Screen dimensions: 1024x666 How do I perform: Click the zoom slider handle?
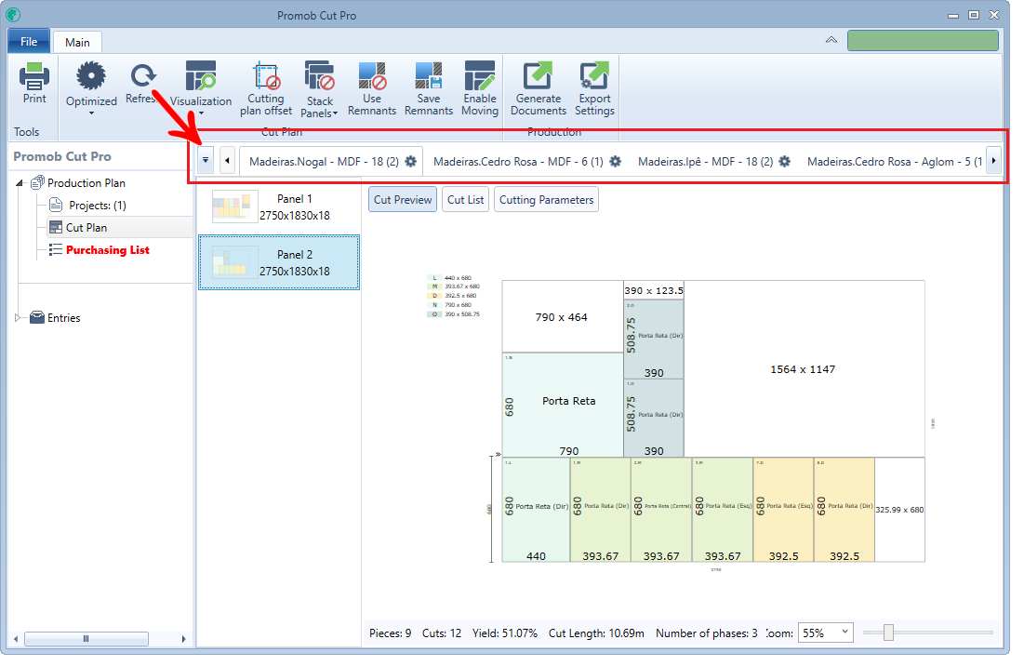click(x=888, y=632)
